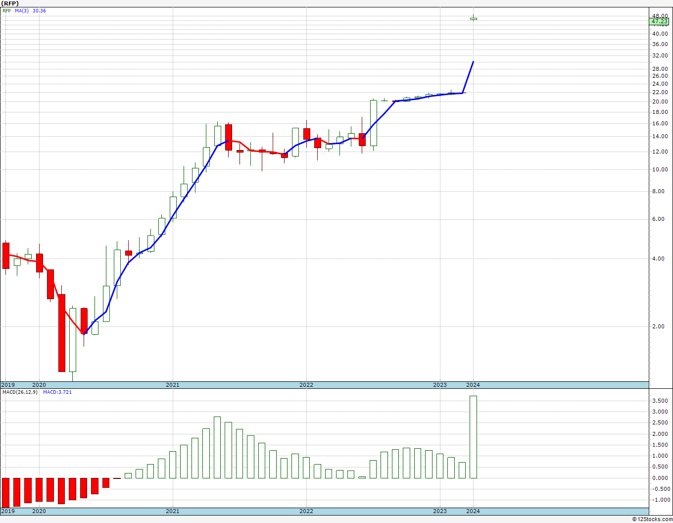
Task: Click the 14.00 price axis label
Action: click(x=660, y=136)
